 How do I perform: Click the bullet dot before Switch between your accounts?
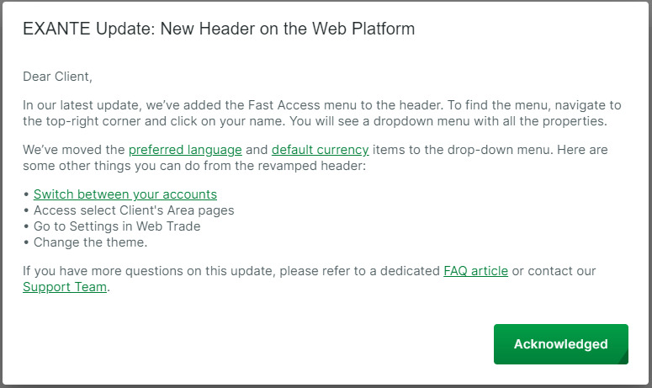click(26, 194)
